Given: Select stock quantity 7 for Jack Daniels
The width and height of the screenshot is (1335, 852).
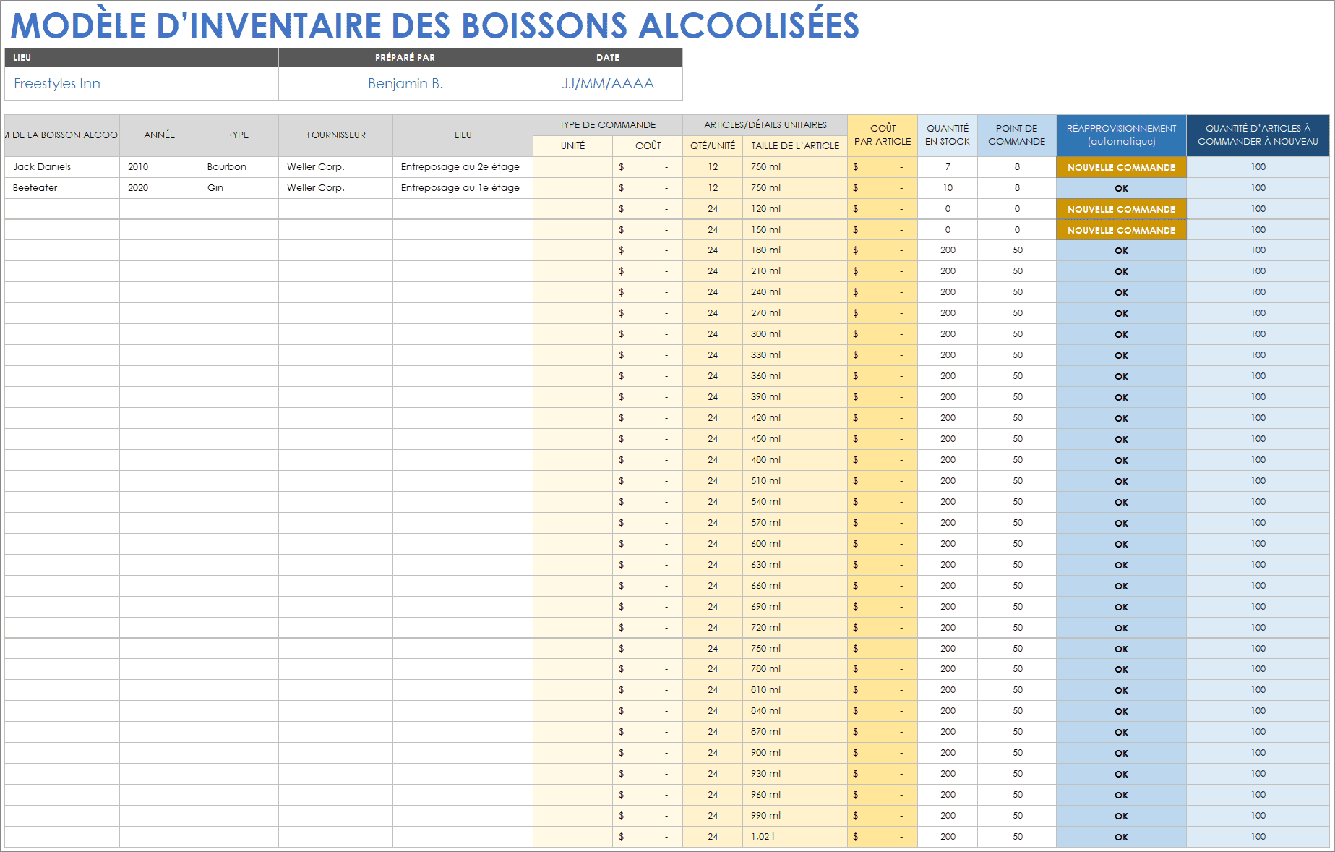Looking at the screenshot, I should pos(948,167).
